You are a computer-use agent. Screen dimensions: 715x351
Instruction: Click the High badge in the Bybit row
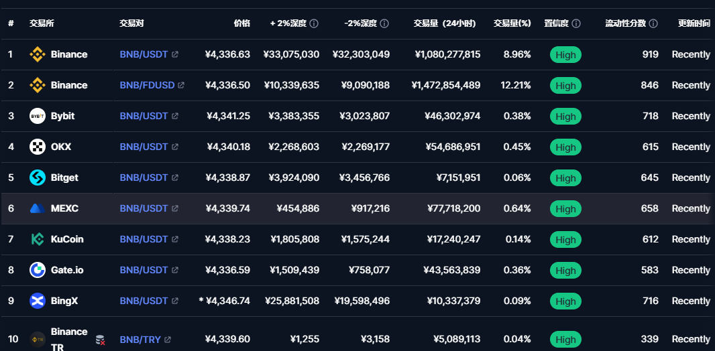(565, 117)
